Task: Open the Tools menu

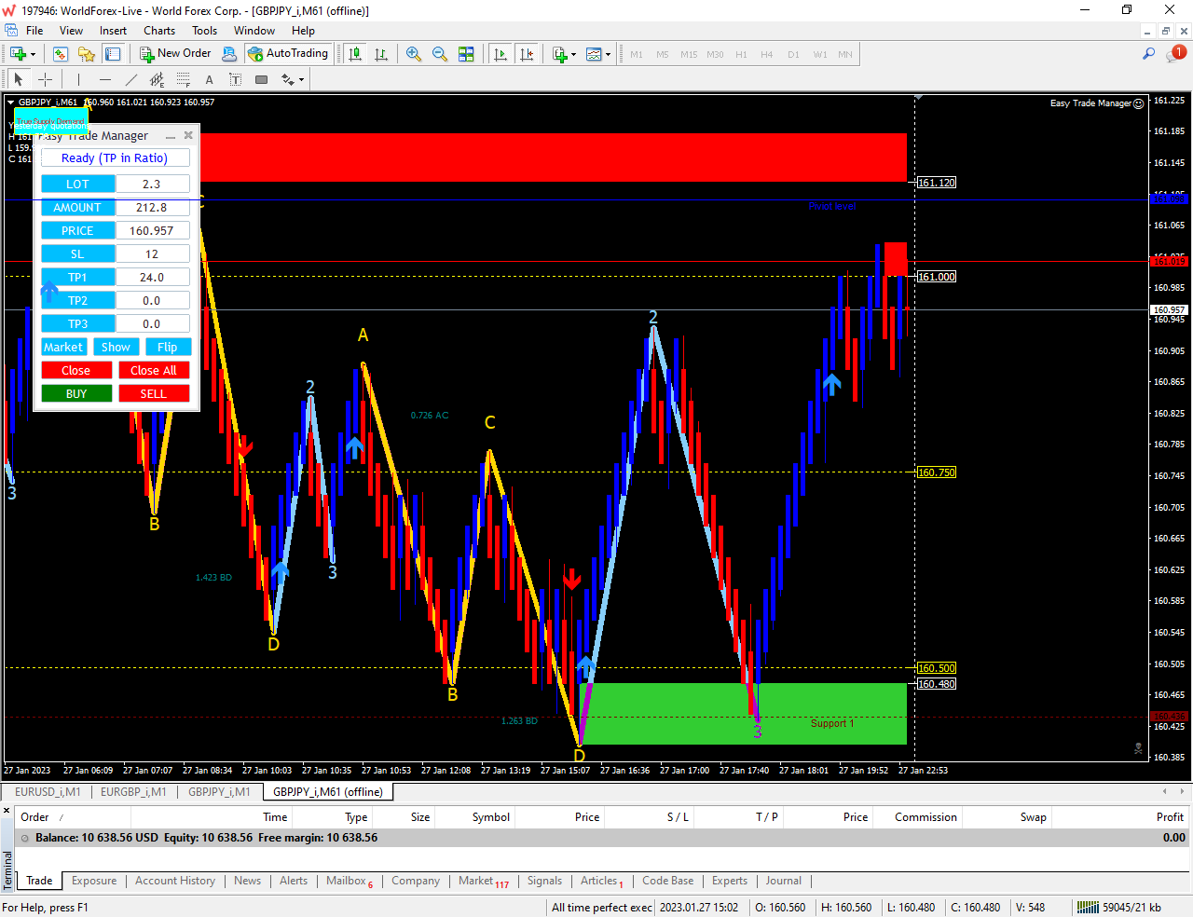Action: pyautogui.click(x=204, y=31)
